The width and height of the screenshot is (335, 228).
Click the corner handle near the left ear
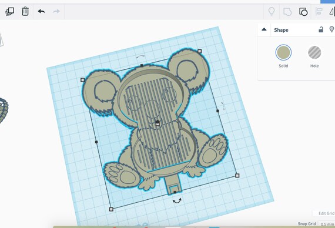(x=83, y=80)
